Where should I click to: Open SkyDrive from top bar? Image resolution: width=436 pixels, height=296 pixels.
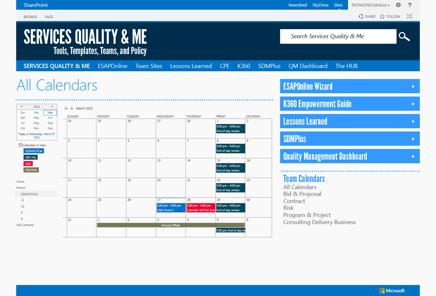[x=320, y=5]
